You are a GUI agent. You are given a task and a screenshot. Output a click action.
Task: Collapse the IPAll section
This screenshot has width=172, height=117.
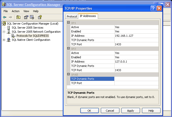(68, 74)
